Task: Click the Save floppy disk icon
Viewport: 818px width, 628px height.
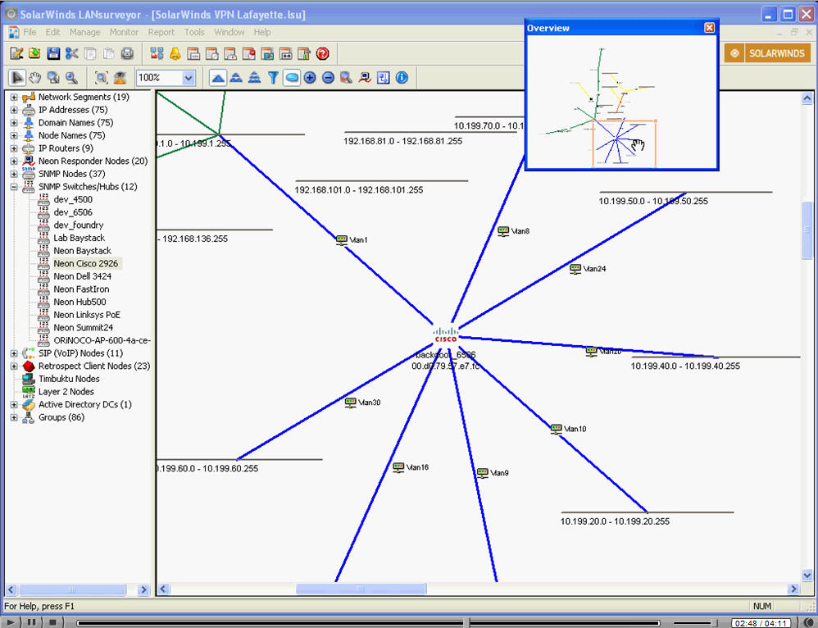Action: click(53, 53)
